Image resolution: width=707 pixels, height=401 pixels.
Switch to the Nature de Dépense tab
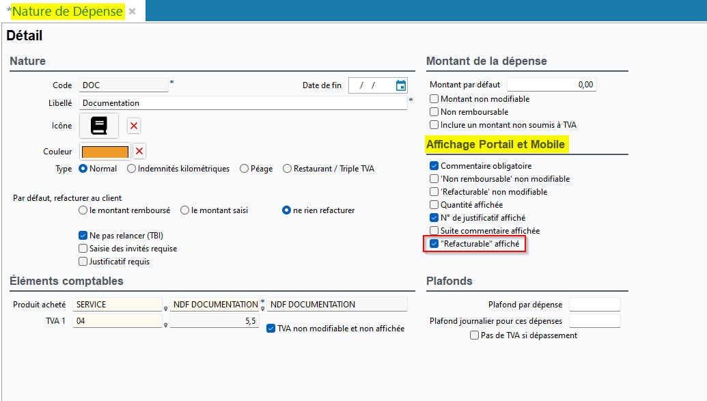pyautogui.click(x=67, y=12)
